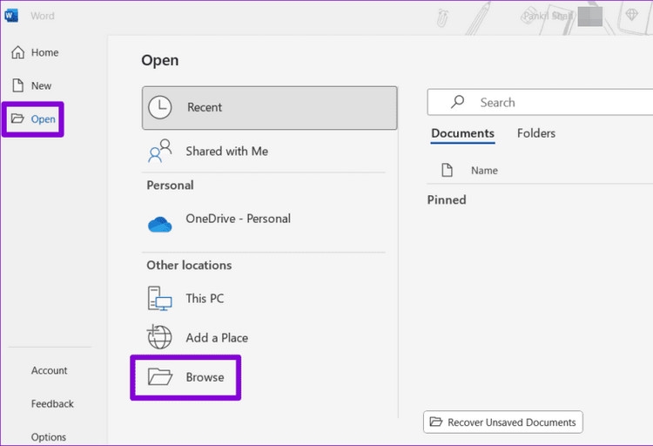The width and height of the screenshot is (653, 446).
Task: Click the Browse folder icon
Action: [x=160, y=377]
